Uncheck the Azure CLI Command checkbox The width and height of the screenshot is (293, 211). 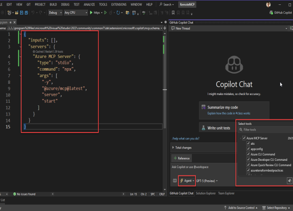tap(248, 154)
